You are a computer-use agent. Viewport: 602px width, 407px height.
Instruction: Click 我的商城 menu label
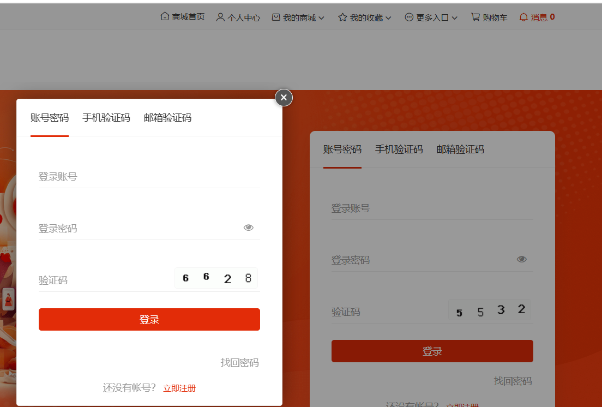(x=299, y=17)
